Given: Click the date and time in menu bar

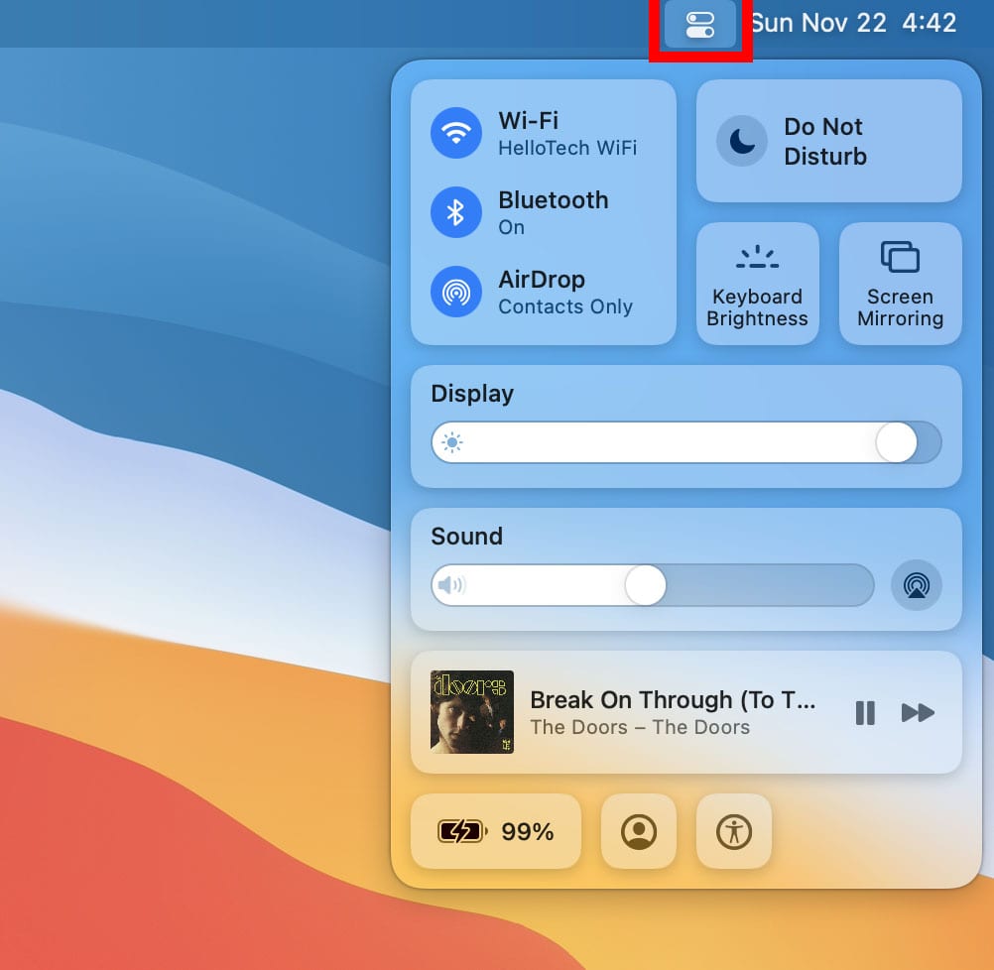Looking at the screenshot, I should 853,23.
